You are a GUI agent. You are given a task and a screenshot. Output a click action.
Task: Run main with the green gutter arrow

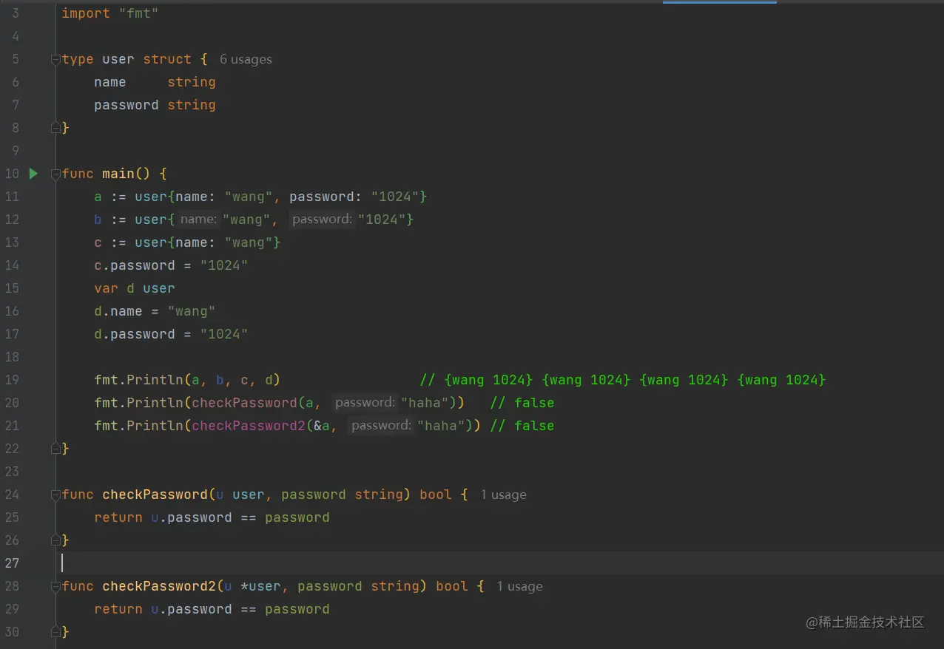[x=33, y=174]
